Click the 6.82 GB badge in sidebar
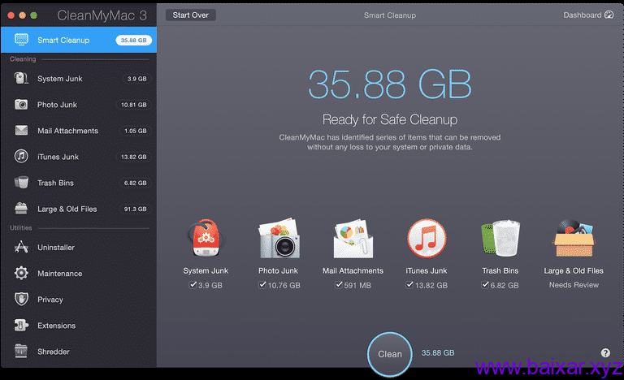The image size is (624, 380). pyautogui.click(x=136, y=183)
